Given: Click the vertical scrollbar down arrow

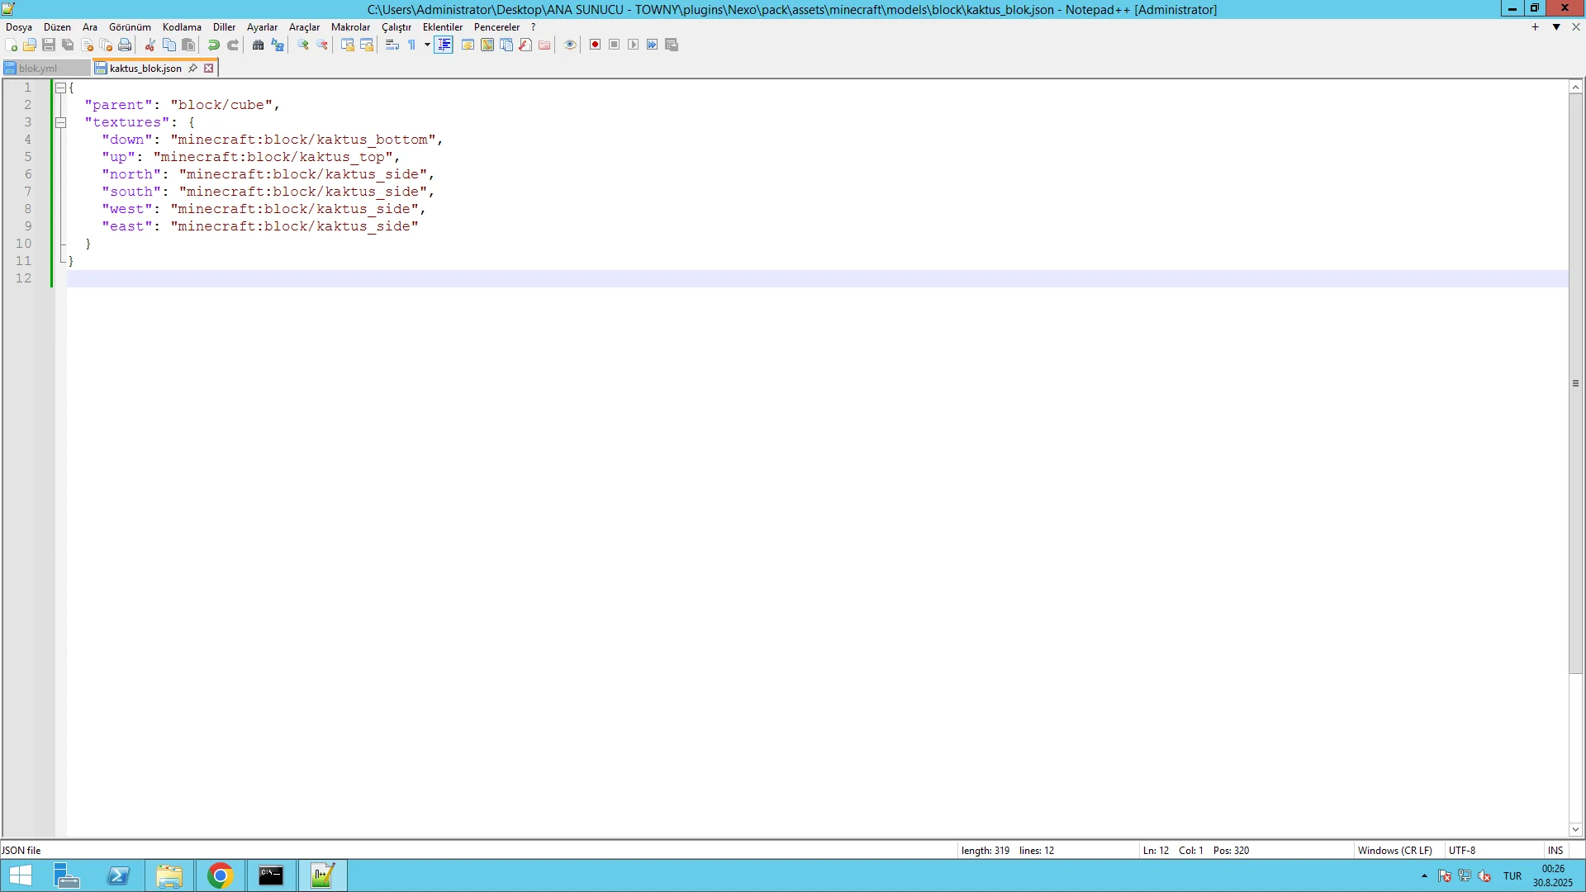Looking at the screenshot, I should pyautogui.click(x=1575, y=829).
